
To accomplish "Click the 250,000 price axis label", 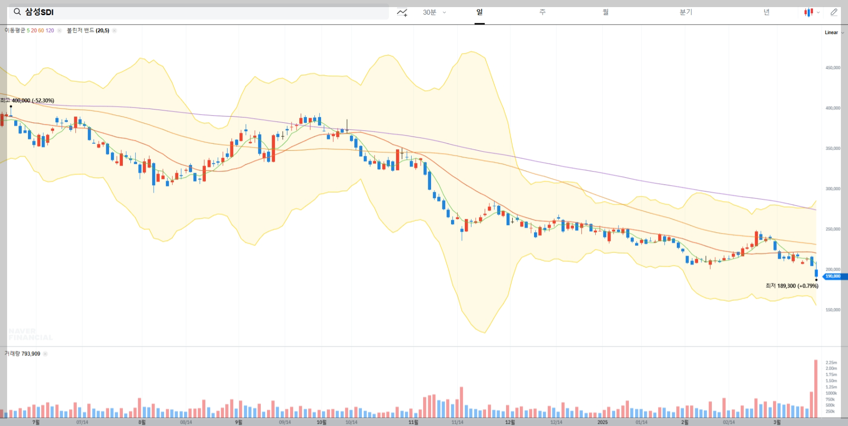I will pos(832,229).
